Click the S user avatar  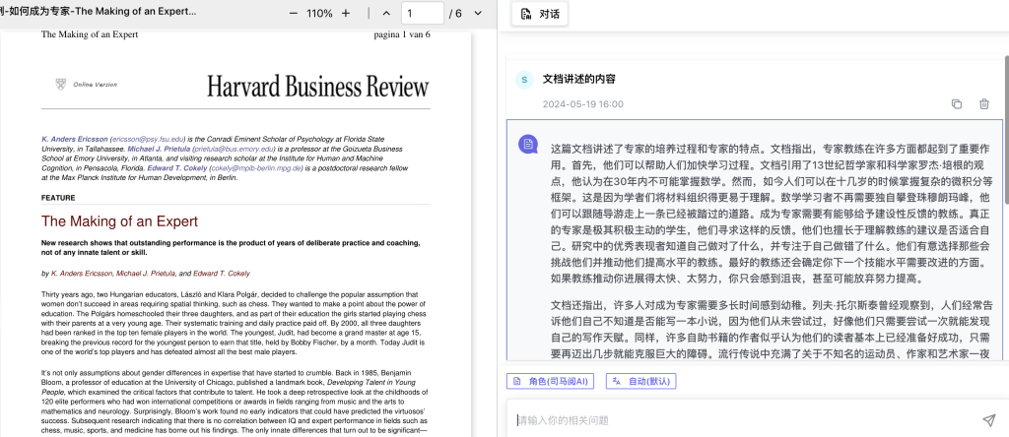pyautogui.click(x=524, y=80)
